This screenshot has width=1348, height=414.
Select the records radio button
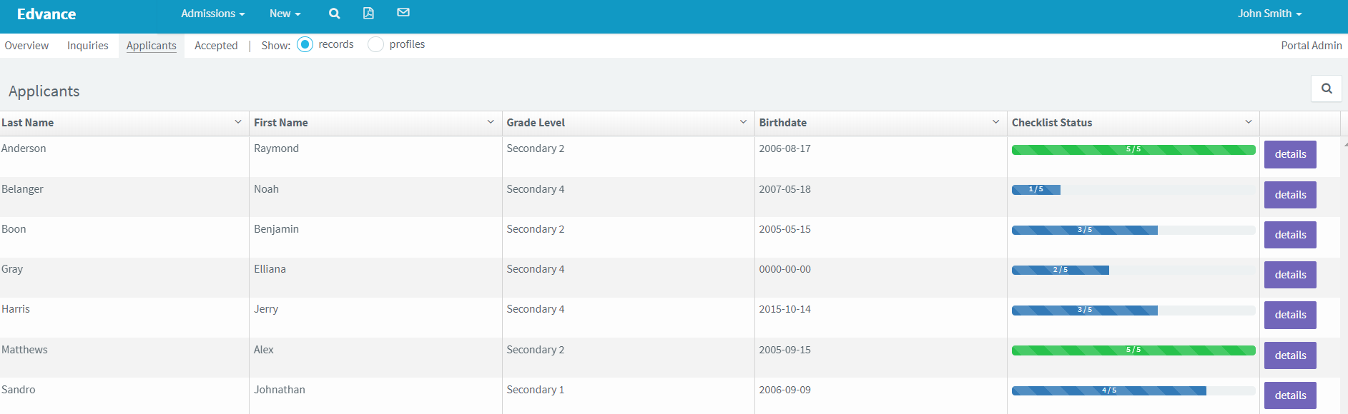tap(305, 44)
